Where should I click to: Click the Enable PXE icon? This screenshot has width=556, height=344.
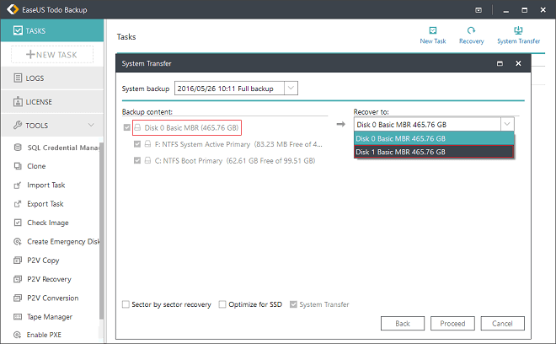pos(17,335)
